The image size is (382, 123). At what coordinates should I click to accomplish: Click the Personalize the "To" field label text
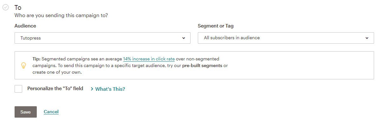click(x=55, y=89)
